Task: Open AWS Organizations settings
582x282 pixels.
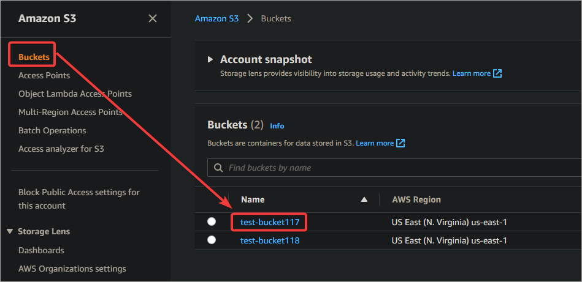Action: (72, 269)
